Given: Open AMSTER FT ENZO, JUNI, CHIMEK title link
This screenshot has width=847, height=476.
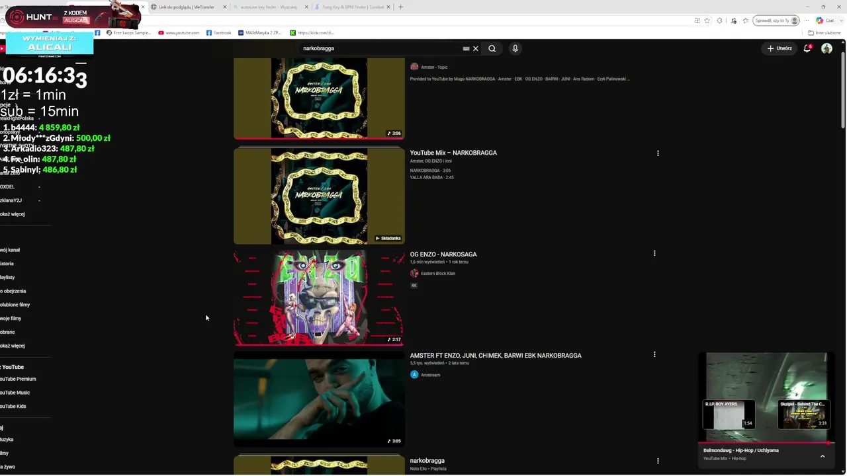Looking at the screenshot, I should click(x=496, y=356).
